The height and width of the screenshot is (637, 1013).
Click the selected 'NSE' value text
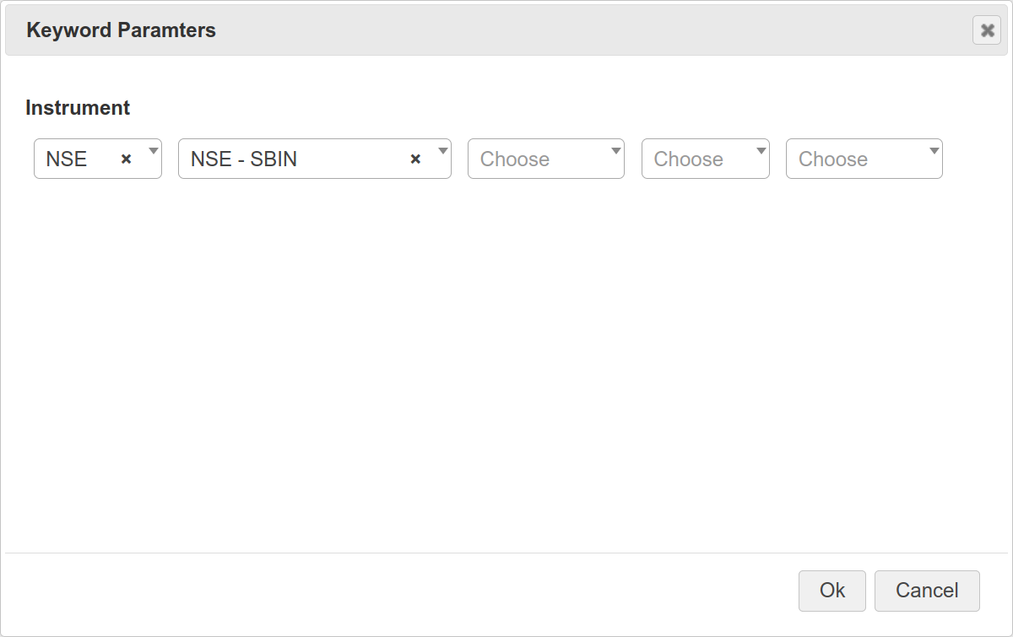[67, 159]
